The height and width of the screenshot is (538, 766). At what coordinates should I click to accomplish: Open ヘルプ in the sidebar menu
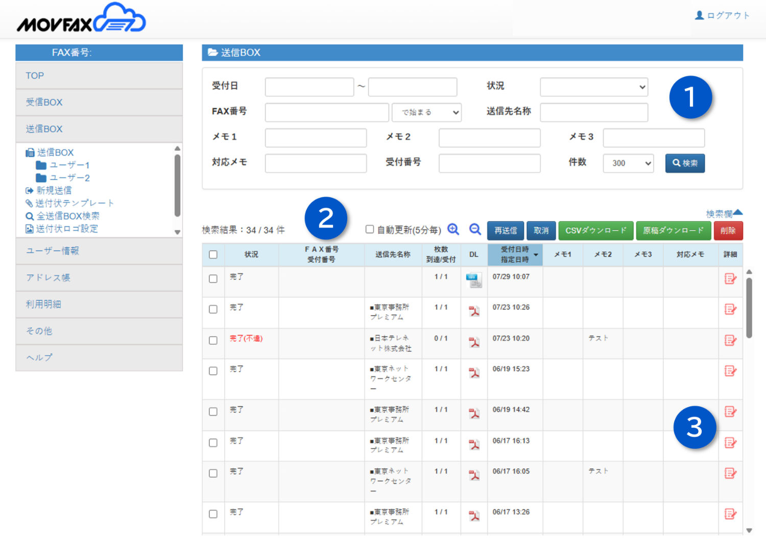99,357
